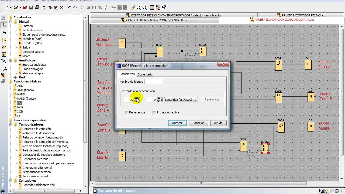
Task: Click the Q1 output block in diagram
Action: pos(308,64)
